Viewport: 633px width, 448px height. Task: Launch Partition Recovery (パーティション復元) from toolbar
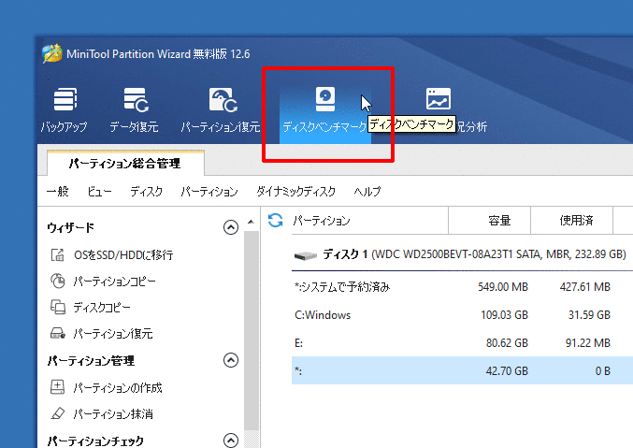[x=221, y=108]
